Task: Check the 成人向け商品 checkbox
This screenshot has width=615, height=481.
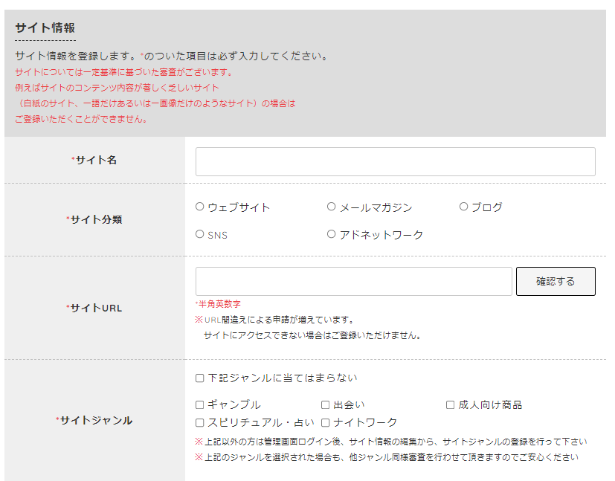Action: click(x=450, y=404)
